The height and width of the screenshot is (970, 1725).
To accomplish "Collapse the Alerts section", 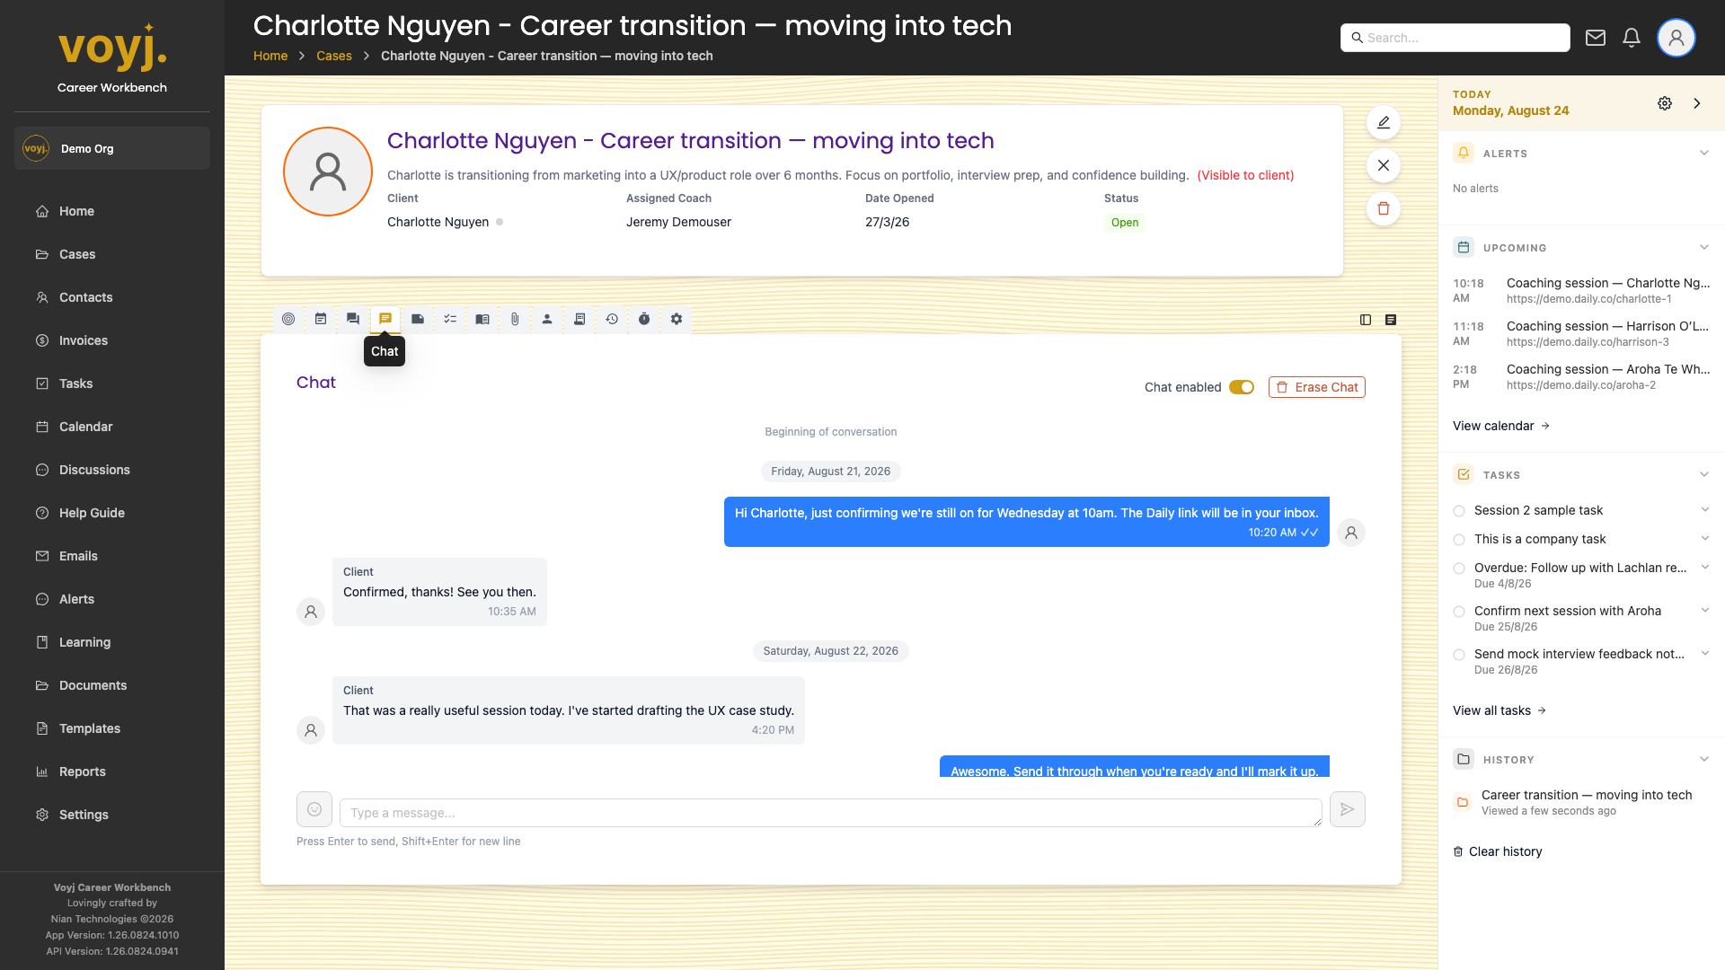I will (x=1704, y=153).
